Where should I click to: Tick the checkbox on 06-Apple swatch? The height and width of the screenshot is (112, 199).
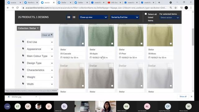click(x=112, y=44)
